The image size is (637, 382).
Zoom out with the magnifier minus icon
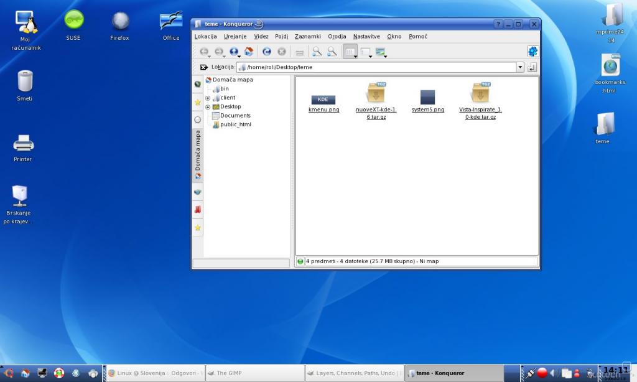click(332, 52)
